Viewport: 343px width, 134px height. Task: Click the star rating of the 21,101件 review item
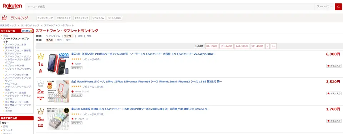[76, 87]
